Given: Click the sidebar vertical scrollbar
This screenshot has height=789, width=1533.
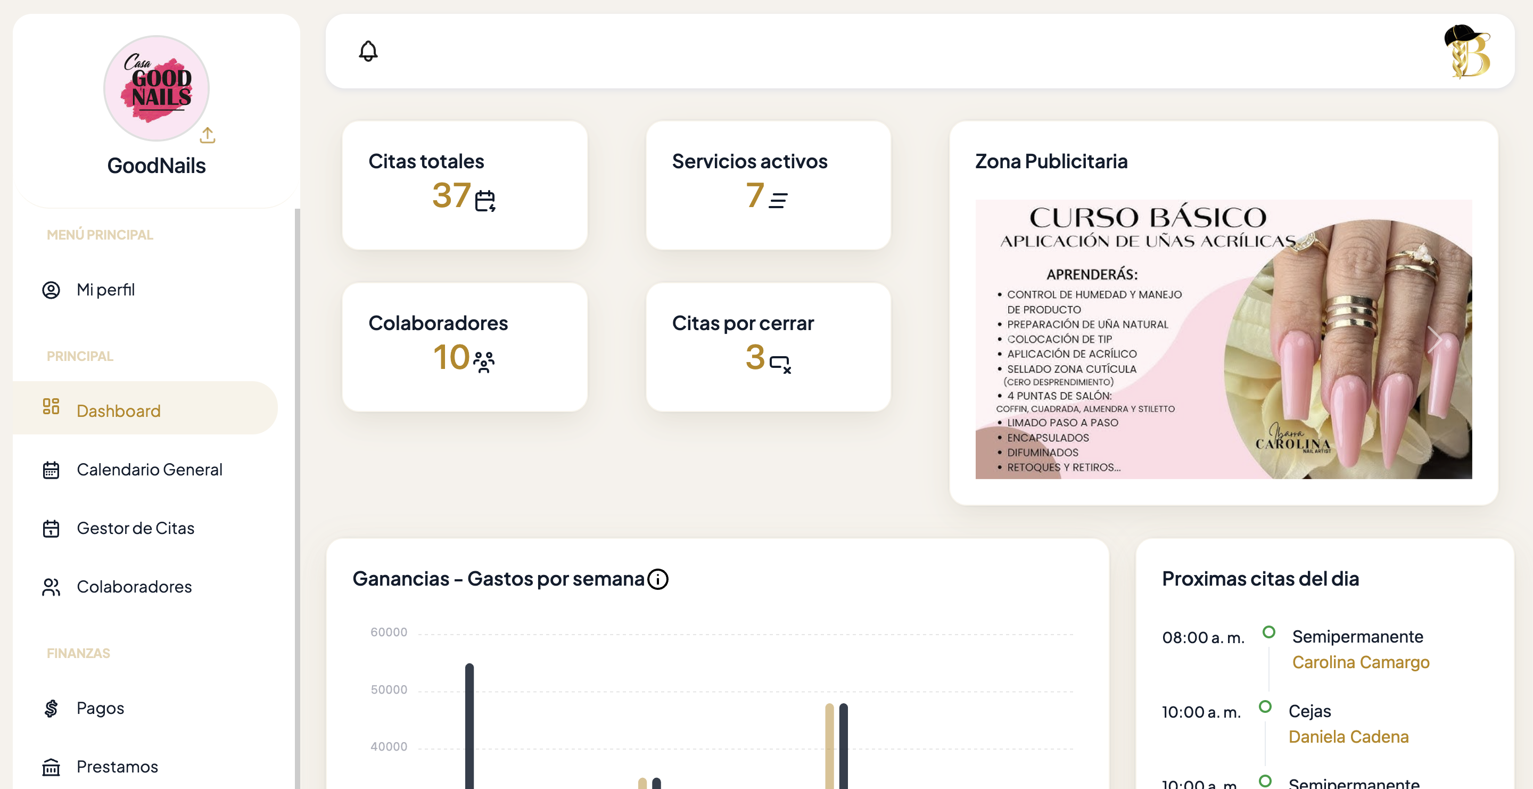Looking at the screenshot, I should tap(297, 476).
